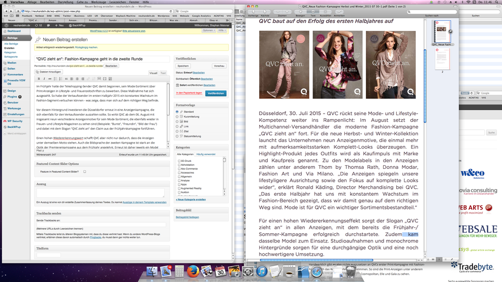Check the Accessoires category

[179, 172]
